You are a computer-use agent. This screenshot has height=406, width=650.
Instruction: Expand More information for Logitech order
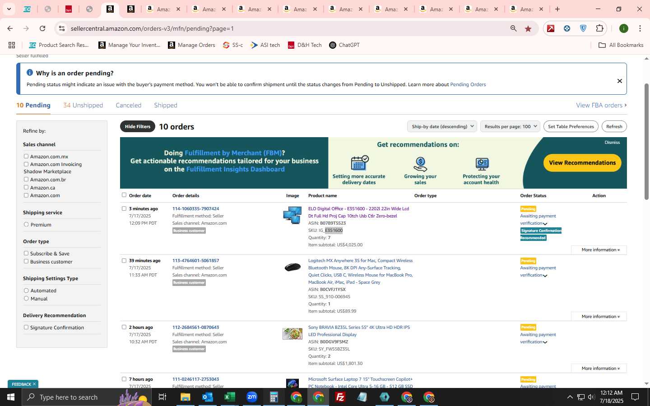pos(599,316)
